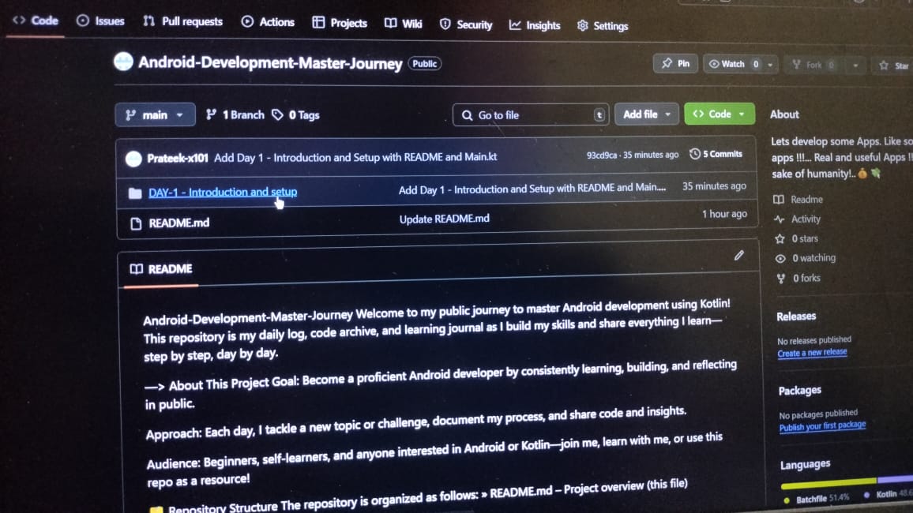Image resolution: width=913 pixels, height=513 pixels.
Task: Open the green Code dropdown
Action: pos(719,114)
